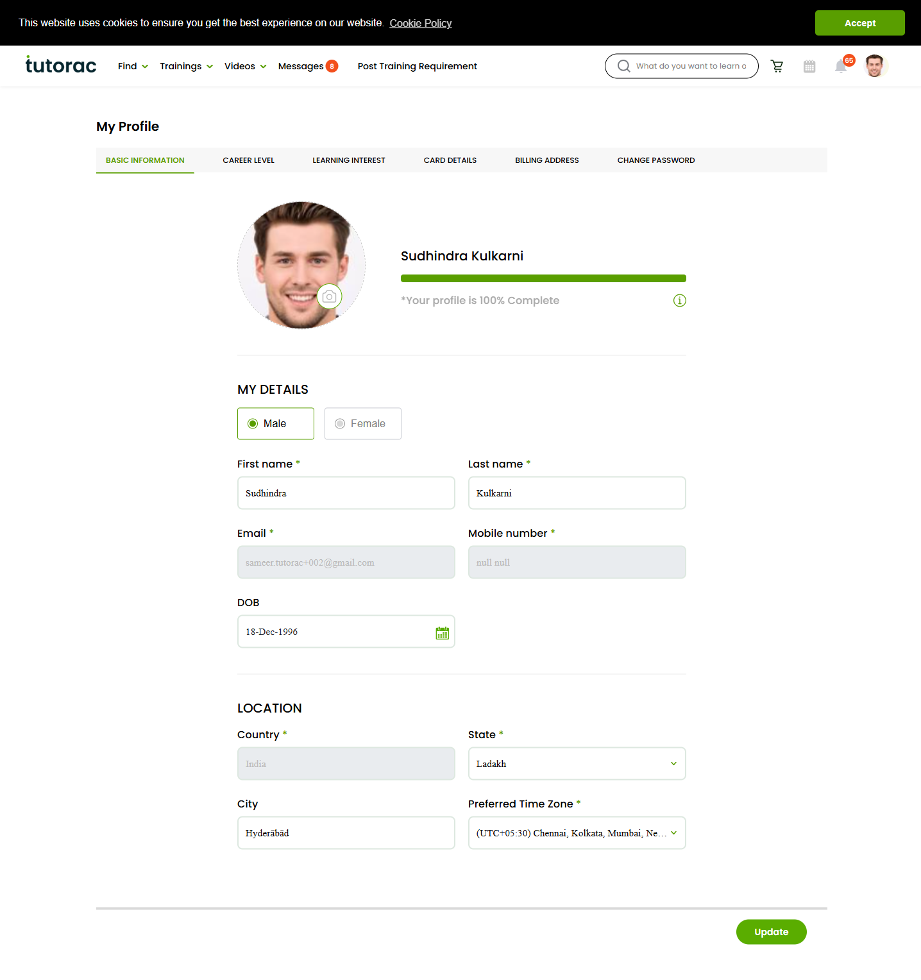This screenshot has height=980, width=921.
Task: Open the State dropdown showing Ladakh
Action: pos(577,764)
